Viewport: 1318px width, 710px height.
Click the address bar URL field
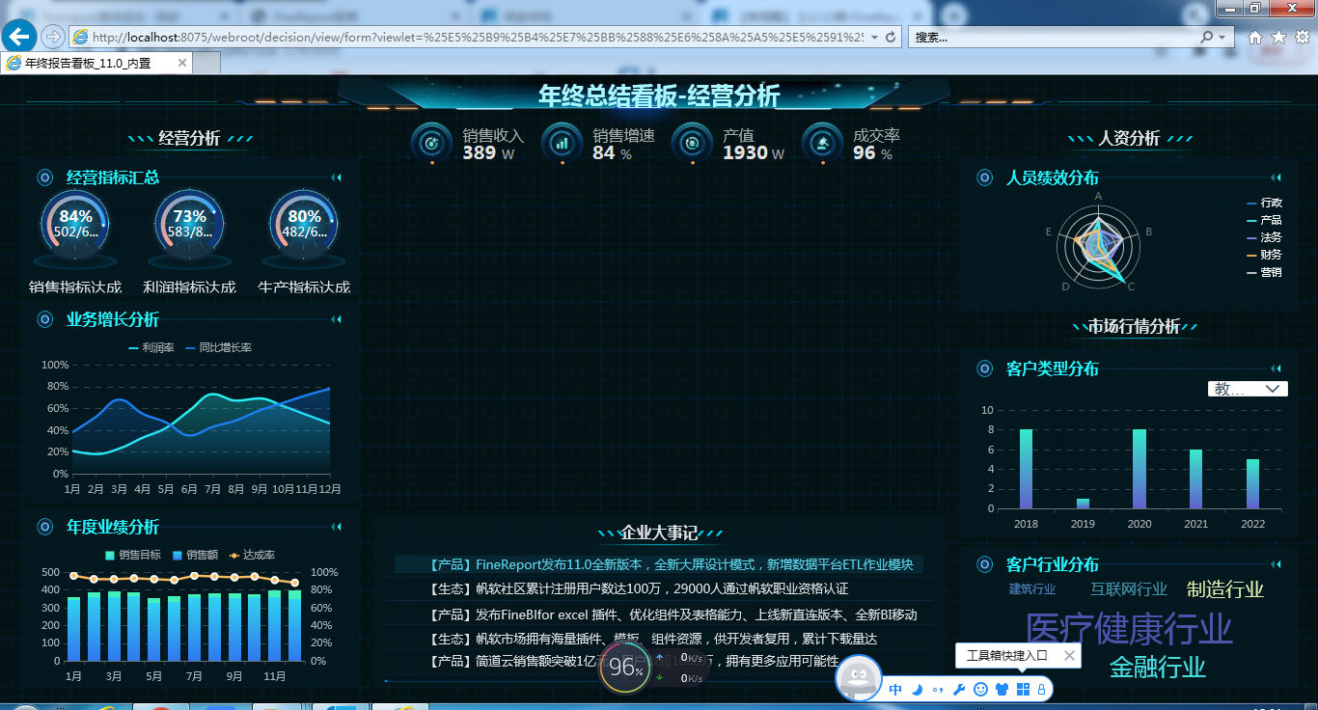(478, 37)
